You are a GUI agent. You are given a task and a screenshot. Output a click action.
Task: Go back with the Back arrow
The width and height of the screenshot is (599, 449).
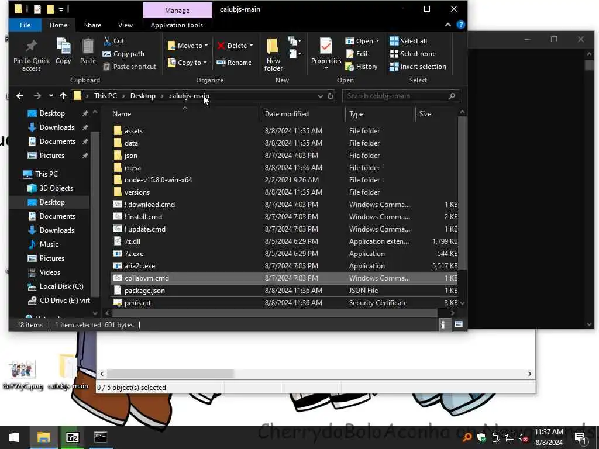click(20, 96)
